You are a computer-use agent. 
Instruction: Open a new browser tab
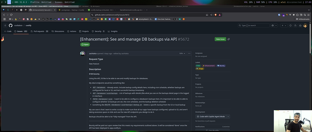pyautogui.click(x=147, y=10)
